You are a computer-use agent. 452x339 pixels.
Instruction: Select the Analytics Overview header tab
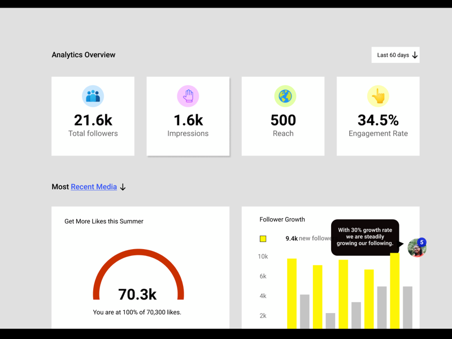click(83, 55)
